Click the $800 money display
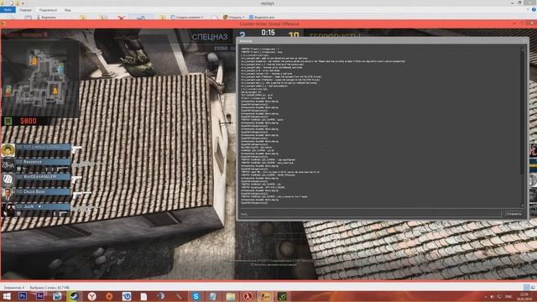The height and width of the screenshot is (302, 537). 28,121
